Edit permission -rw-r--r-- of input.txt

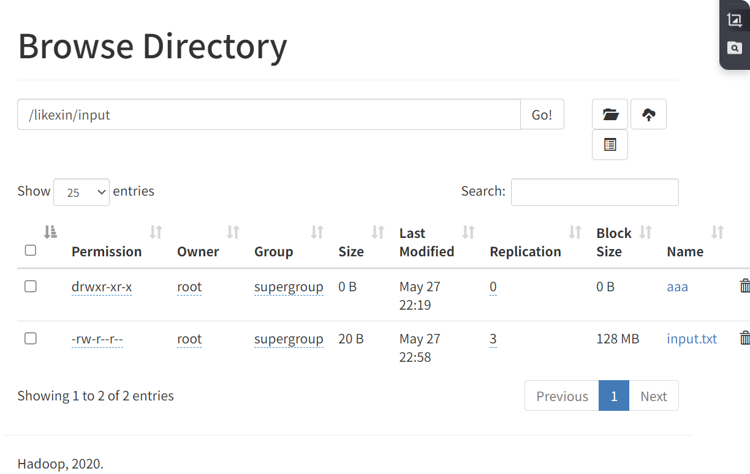pos(97,338)
